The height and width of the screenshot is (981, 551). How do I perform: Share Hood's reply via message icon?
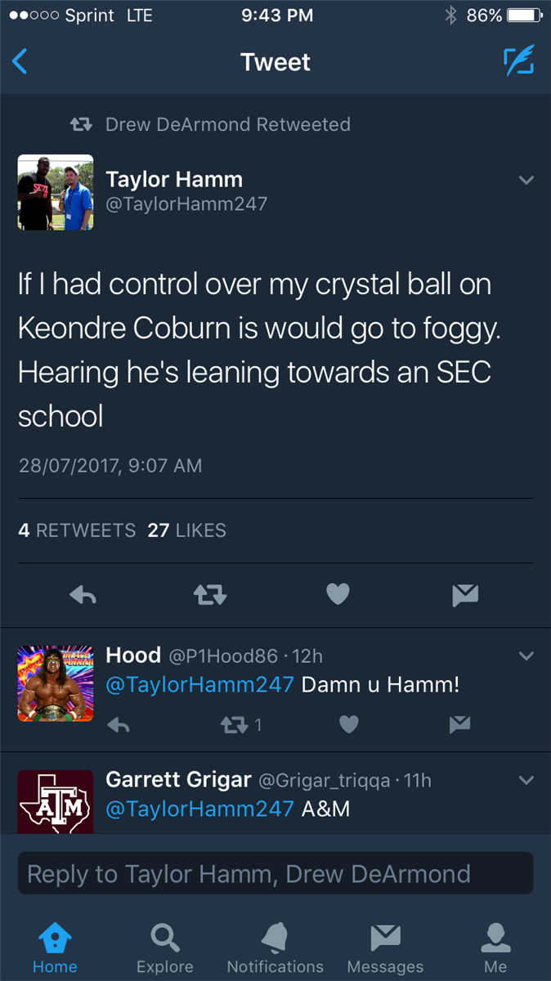click(460, 724)
